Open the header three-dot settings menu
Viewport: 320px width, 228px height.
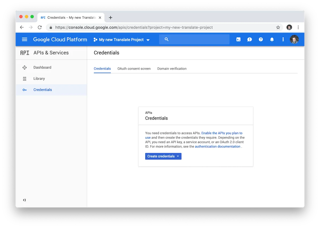[x=283, y=39]
